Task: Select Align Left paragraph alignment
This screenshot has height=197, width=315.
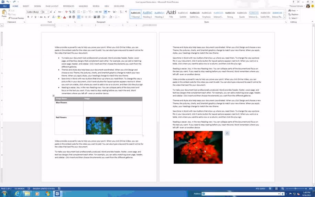Action: click(78, 17)
